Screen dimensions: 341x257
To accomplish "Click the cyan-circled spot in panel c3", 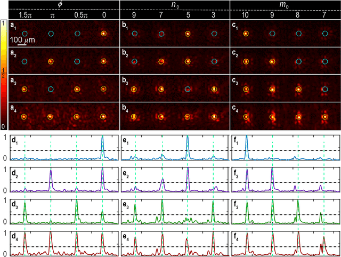I will point(325,89).
